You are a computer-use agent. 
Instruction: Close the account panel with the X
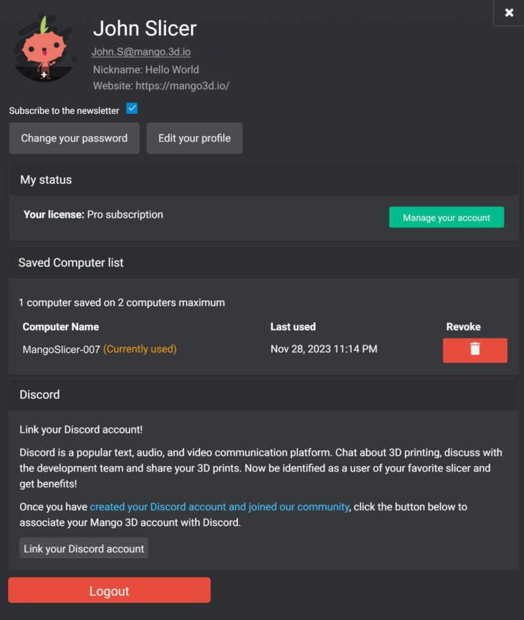tap(509, 13)
